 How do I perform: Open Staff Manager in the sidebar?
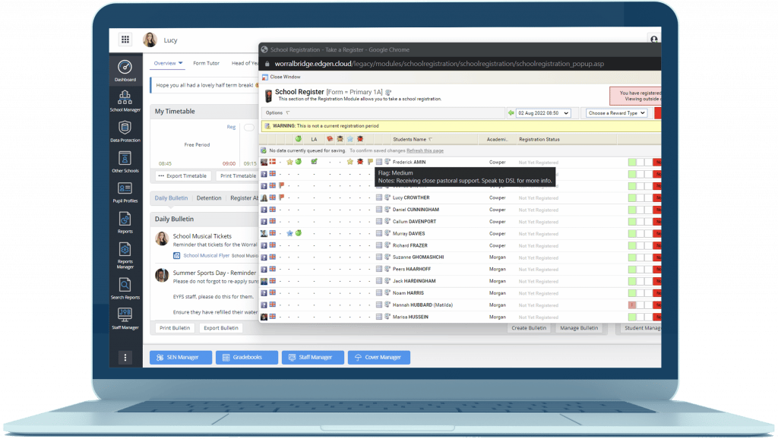click(125, 319)
